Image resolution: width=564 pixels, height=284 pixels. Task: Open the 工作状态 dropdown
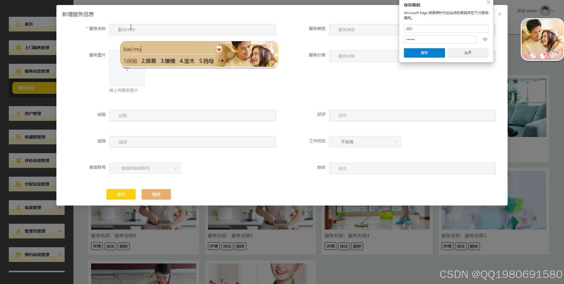[x=365, y=142]
